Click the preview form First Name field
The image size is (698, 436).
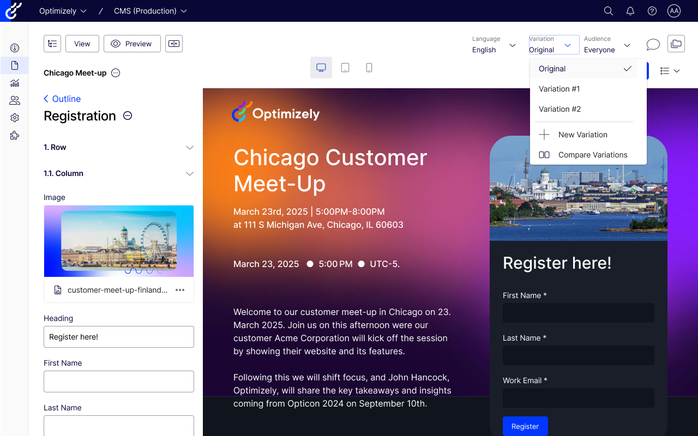(579, 313)
